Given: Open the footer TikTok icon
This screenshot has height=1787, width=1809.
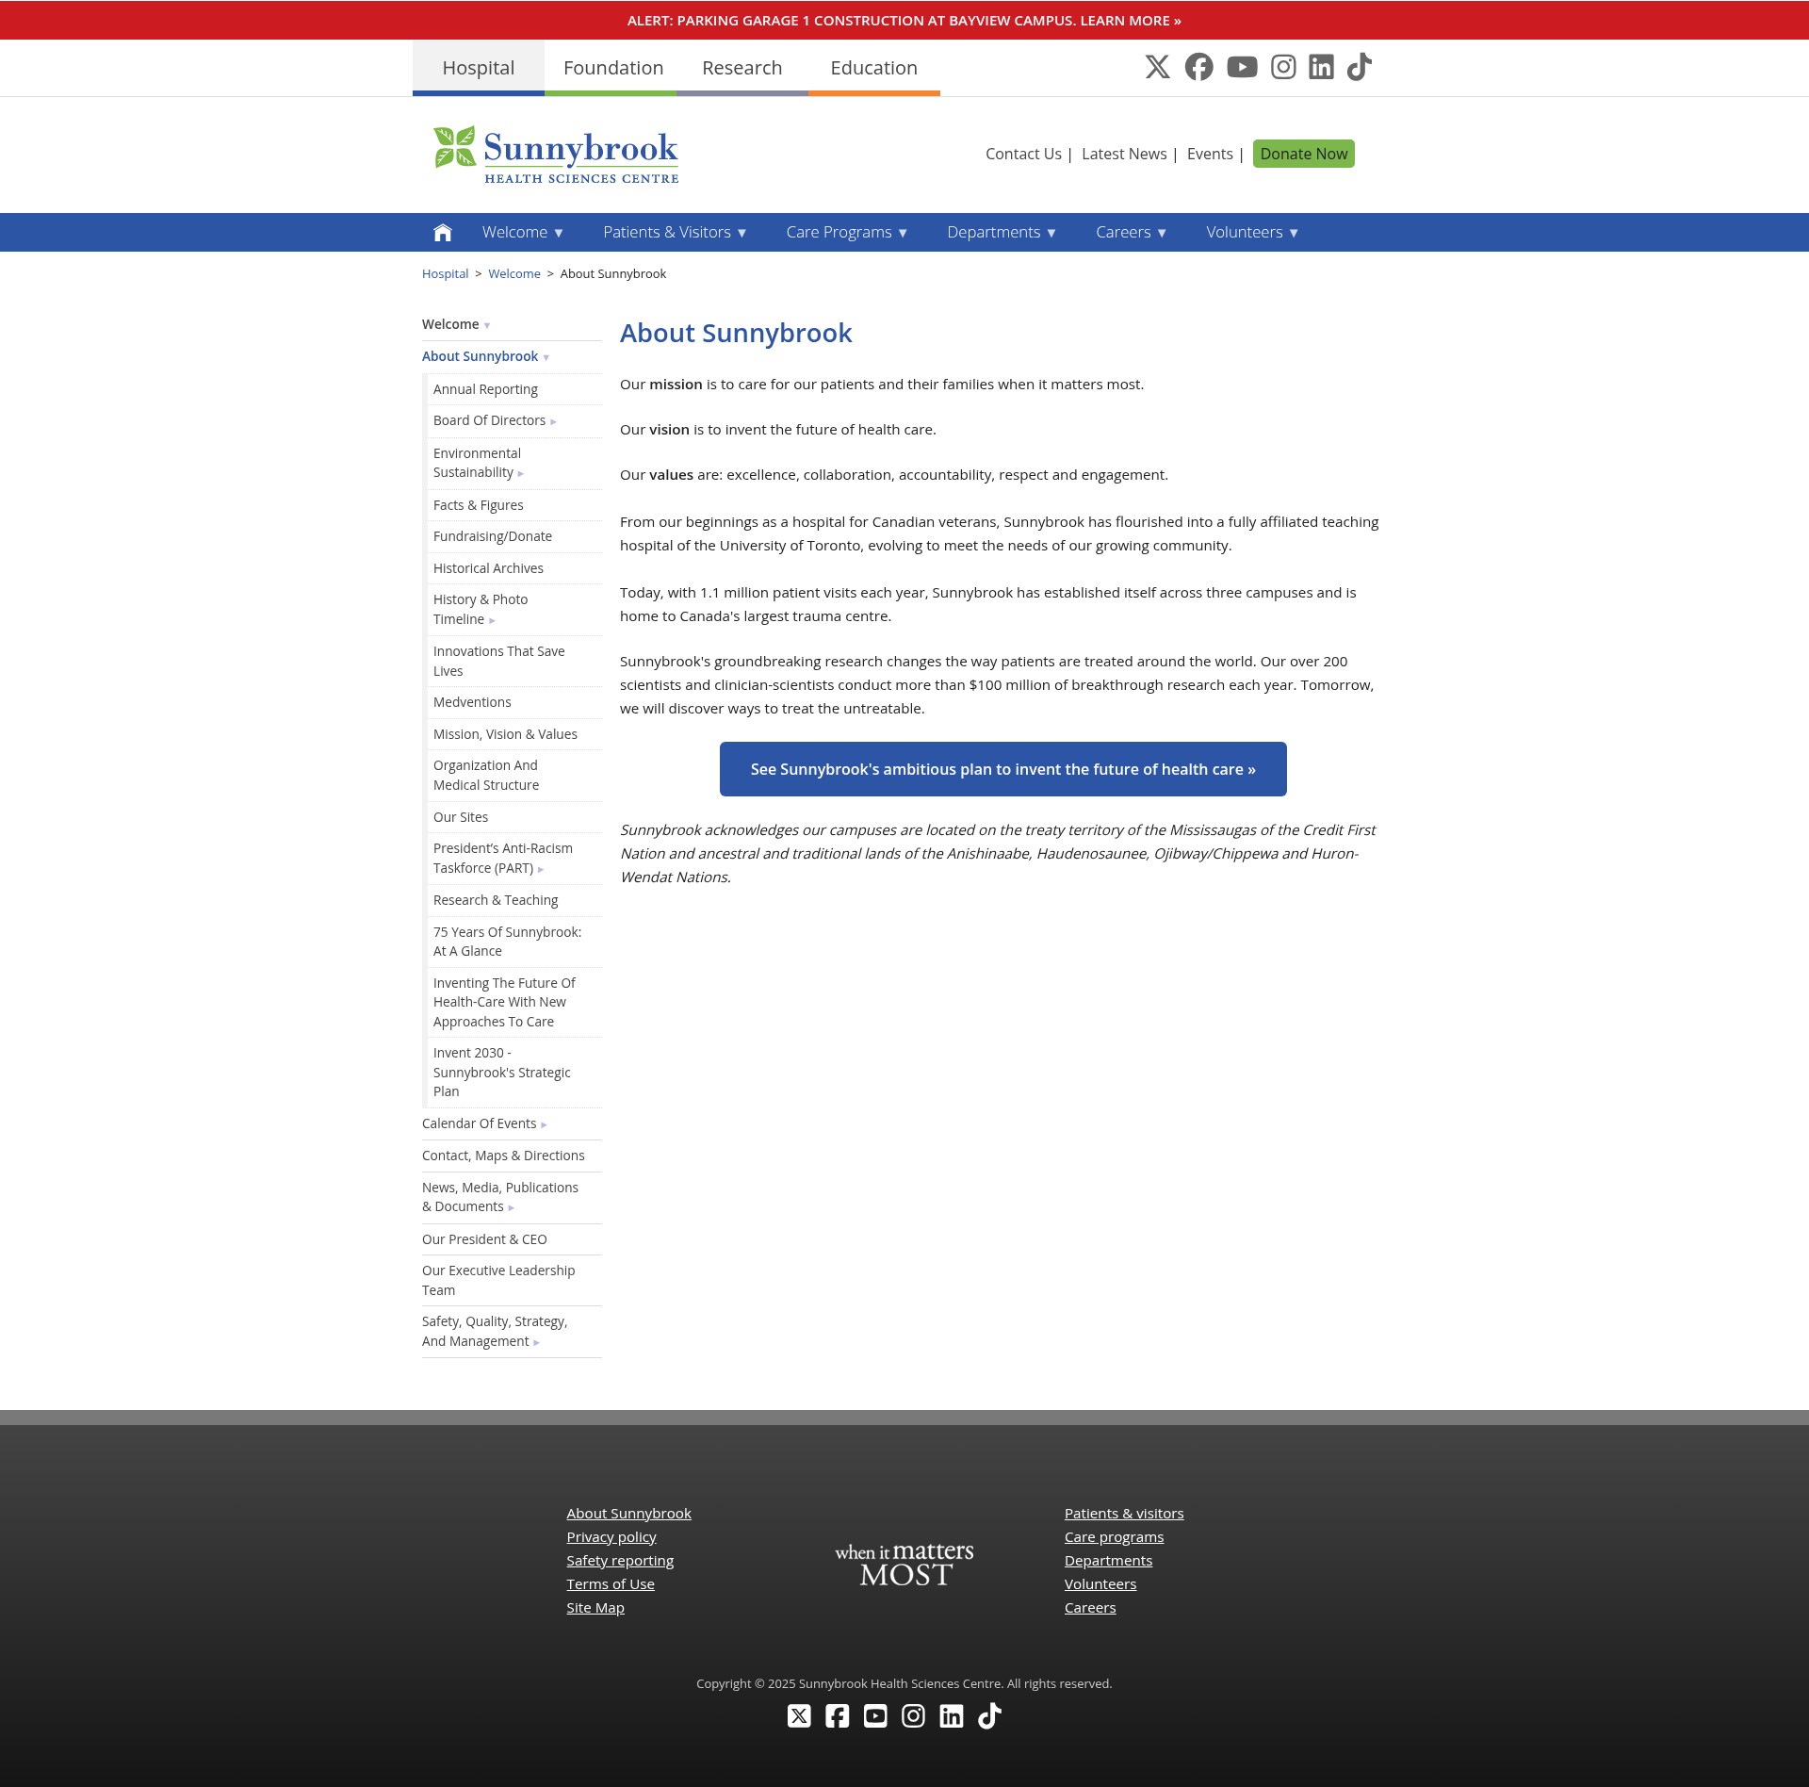Looking at the screenshot, I should (989, 1716).
